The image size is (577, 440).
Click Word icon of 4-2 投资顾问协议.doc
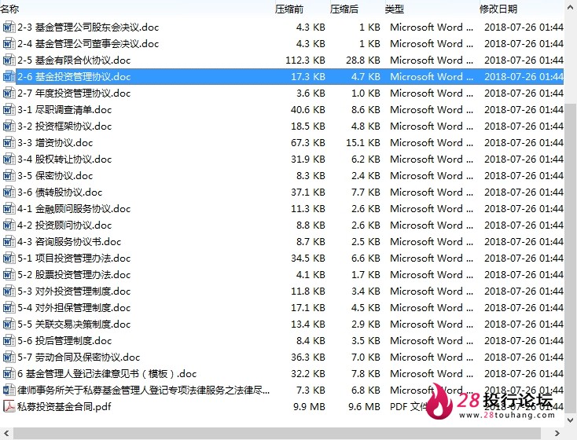(9, 225)
